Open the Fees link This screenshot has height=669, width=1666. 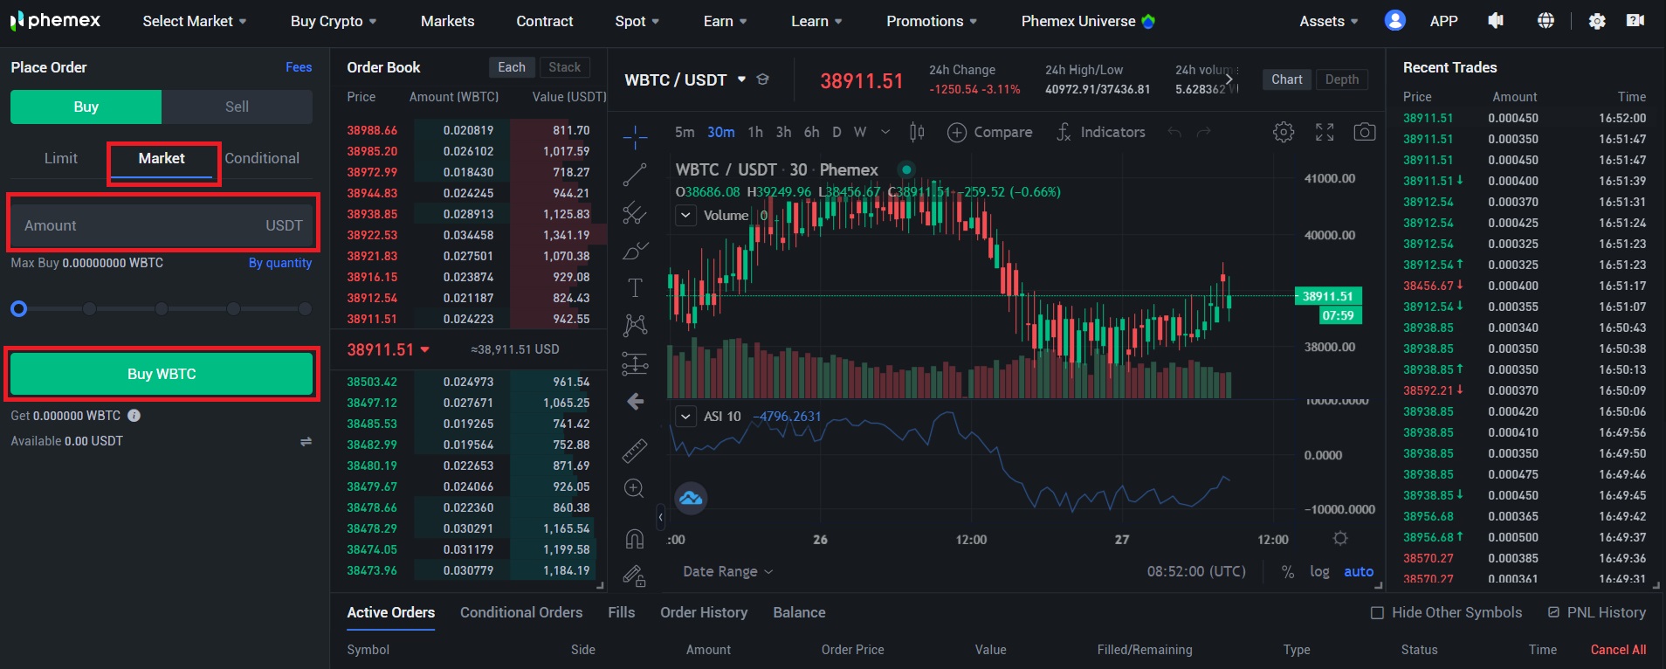point(299,67)
